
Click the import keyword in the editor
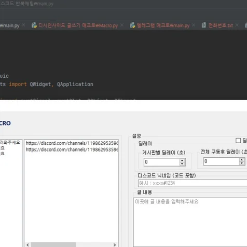click(18, 84)
